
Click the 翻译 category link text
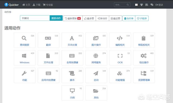click(48, 45)
